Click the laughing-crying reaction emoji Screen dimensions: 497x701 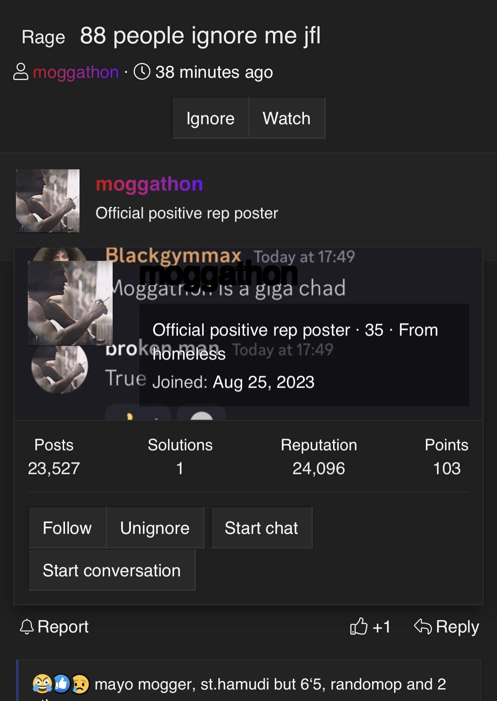42,684
